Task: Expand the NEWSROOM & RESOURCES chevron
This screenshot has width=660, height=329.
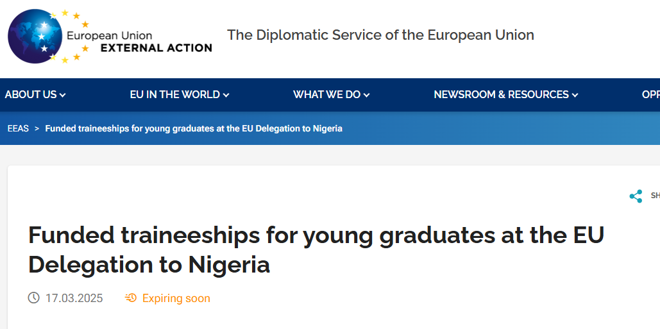Action: point(575,96)
